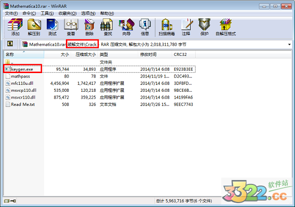The height and width of the screenshot is (207, 295).
Task: Open the Options (选项) menu
Action: [x=88, y=13]
